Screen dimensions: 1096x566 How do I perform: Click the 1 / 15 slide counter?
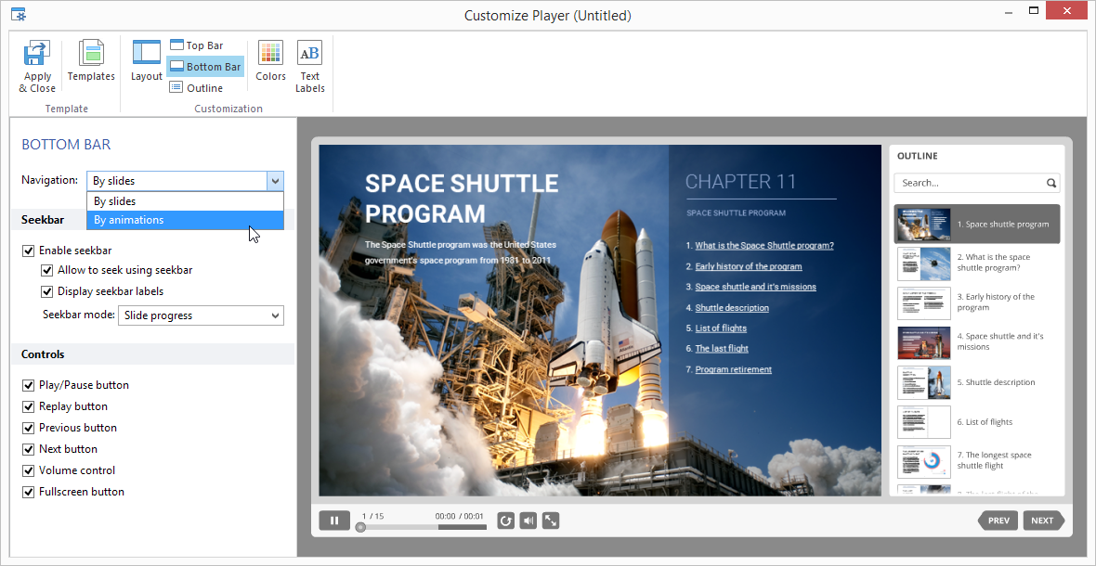click(372, 516)
